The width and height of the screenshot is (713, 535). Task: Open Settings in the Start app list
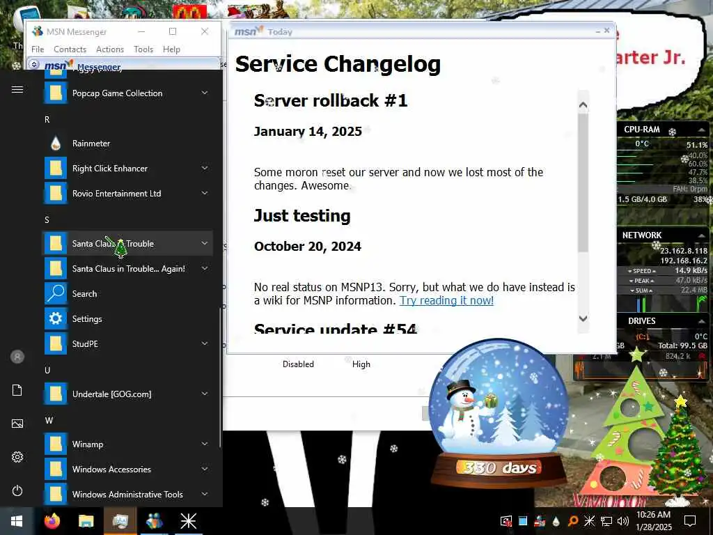tap(127, 319)
